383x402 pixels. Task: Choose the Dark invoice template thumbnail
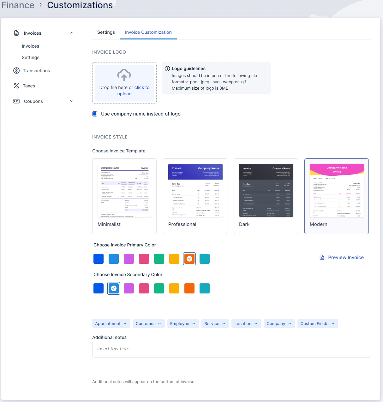[x=266, y=190]
